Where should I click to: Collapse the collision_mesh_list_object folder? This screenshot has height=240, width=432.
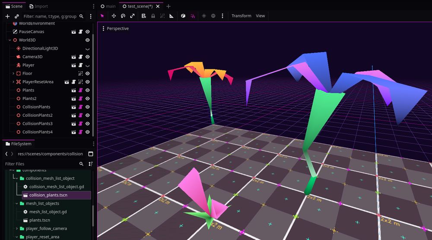click(17, 178)
